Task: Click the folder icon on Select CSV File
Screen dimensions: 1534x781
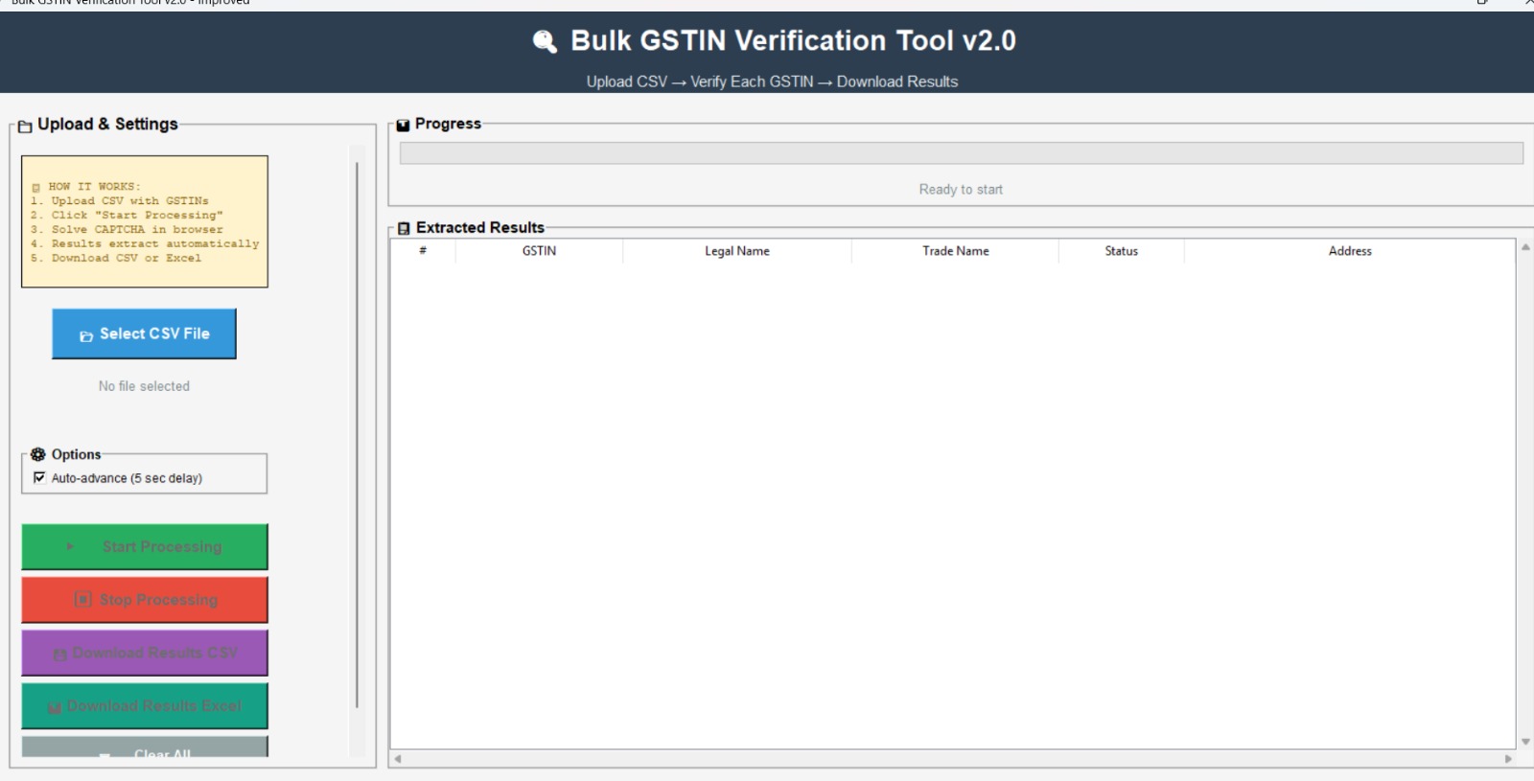Action: click(x=86, y=335)
